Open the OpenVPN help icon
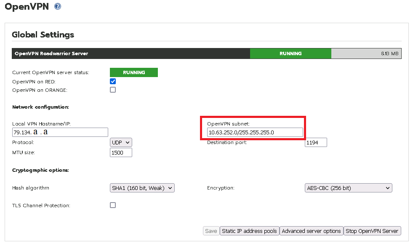This screenshot has width=413, height=243. point(58,6)
